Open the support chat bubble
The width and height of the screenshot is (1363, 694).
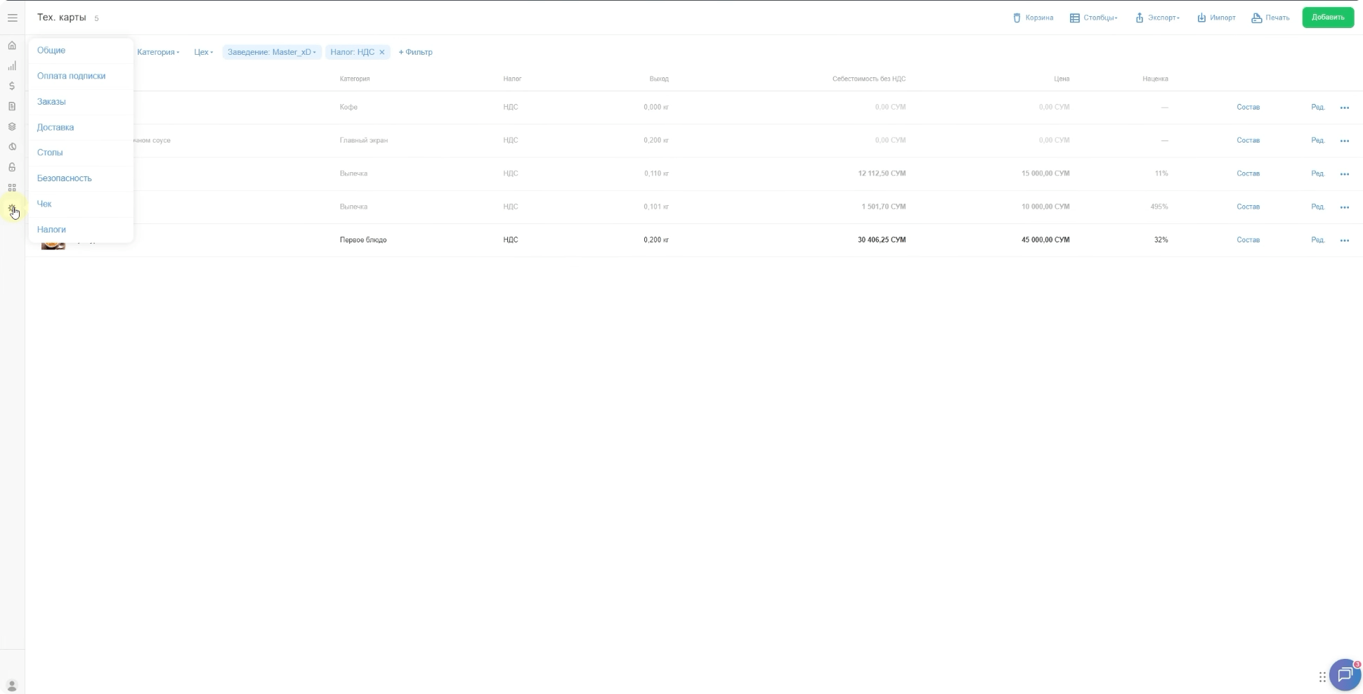pyautogui.click(x=1345, y=675)
